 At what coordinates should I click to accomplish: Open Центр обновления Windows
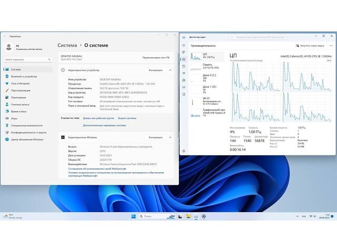point(28,140)
